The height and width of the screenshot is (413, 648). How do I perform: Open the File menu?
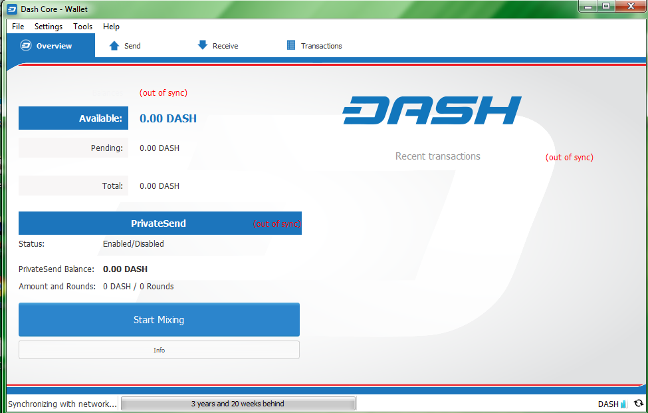[x=18, y=27]
